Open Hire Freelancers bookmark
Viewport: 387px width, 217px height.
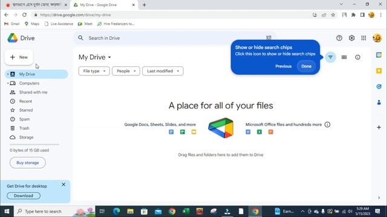point(115,24)
